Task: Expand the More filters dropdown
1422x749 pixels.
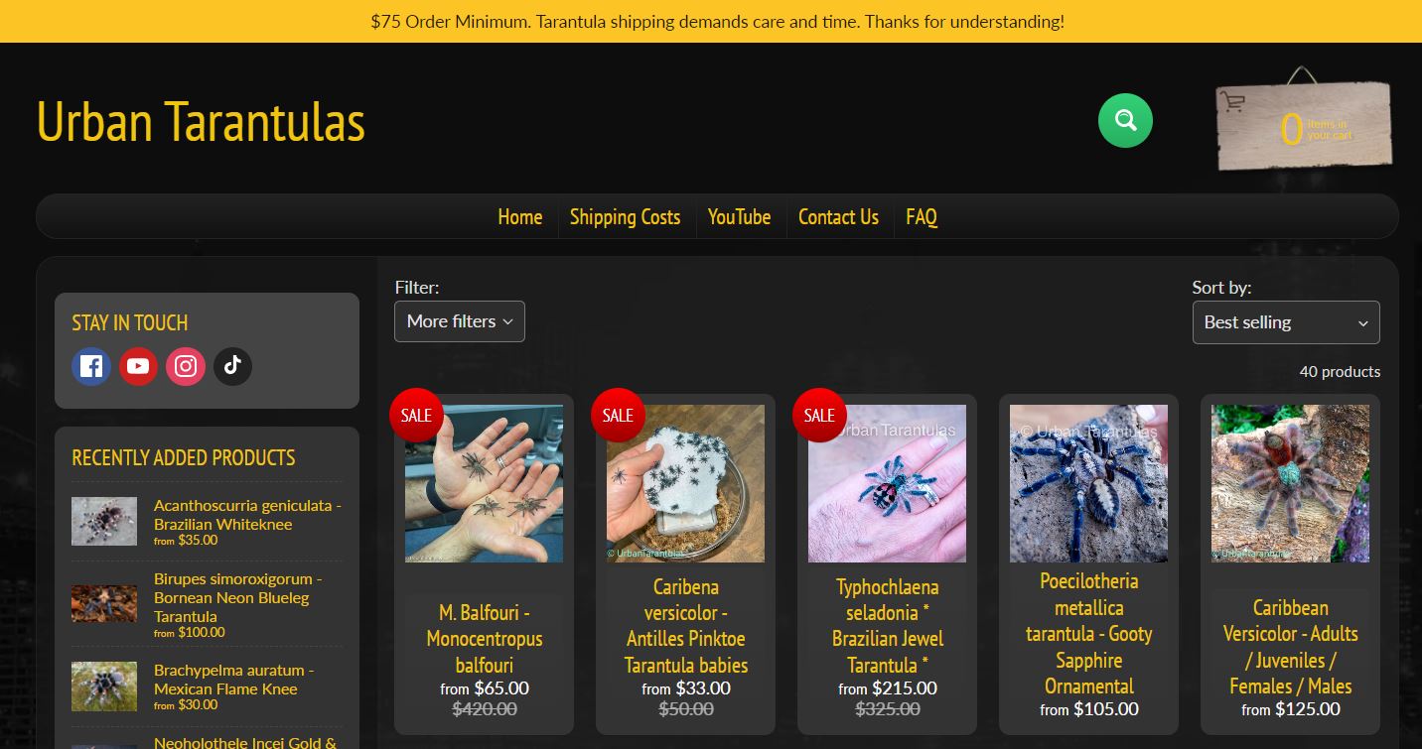Action: [x=460, y=321]
